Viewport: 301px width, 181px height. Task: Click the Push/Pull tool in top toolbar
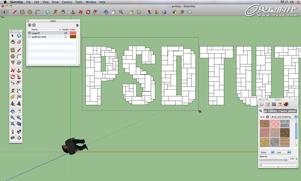pyautogui.click(x=73, y=12)
